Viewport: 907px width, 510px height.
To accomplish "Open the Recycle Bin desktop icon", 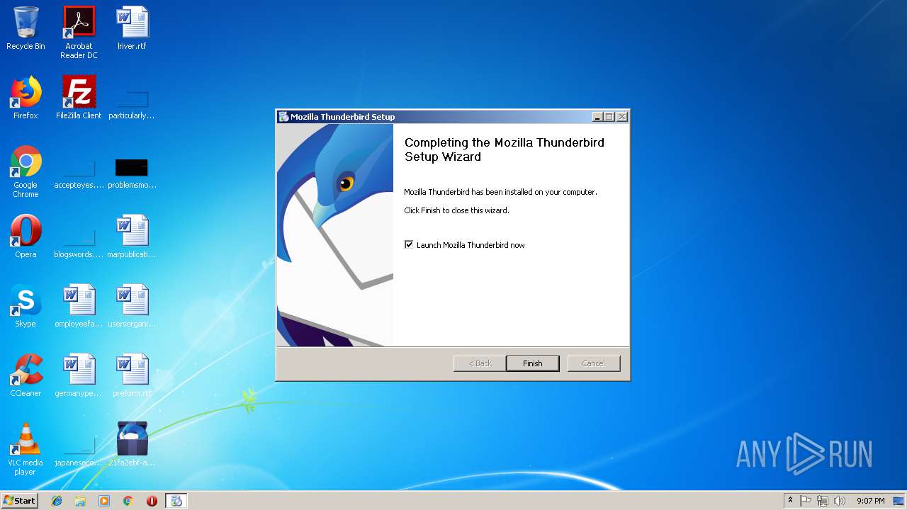I will (x=26, y=28).
